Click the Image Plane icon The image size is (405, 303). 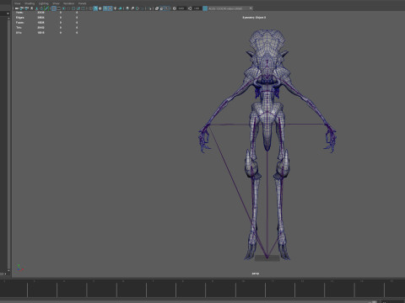(37, 8)
